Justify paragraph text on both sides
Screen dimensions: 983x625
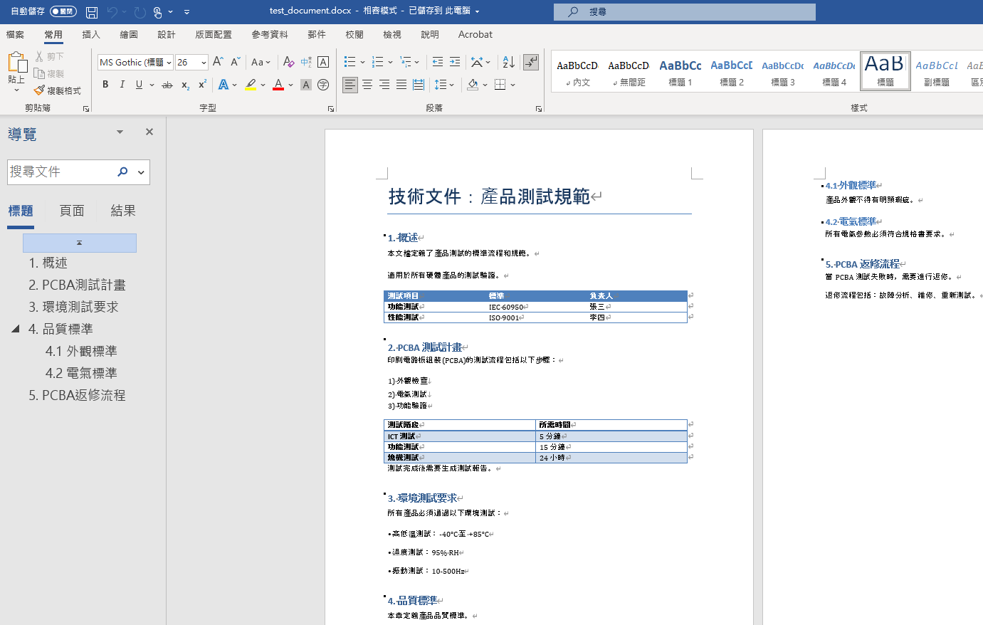(x=401, y=85)
